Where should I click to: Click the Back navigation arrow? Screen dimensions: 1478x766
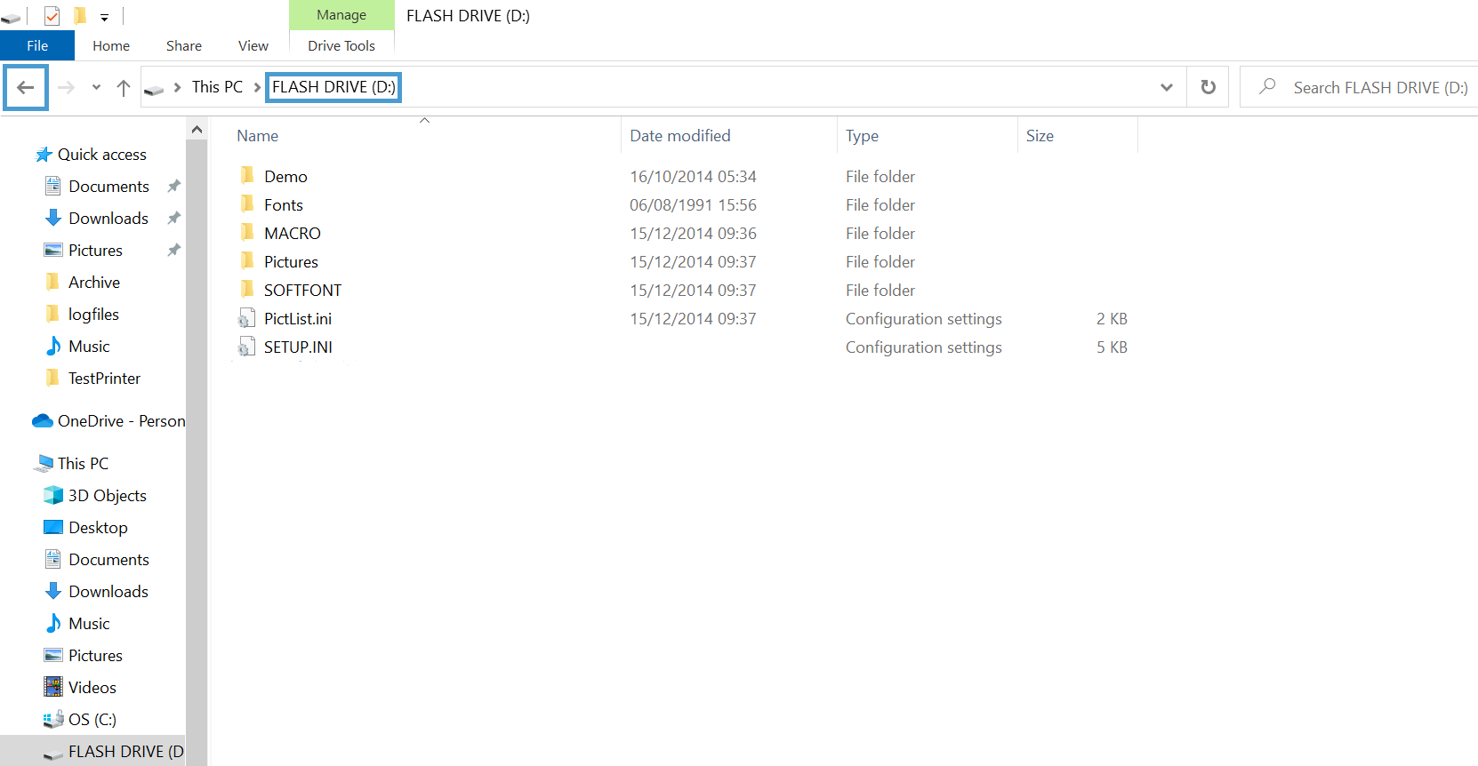(26, 87)
